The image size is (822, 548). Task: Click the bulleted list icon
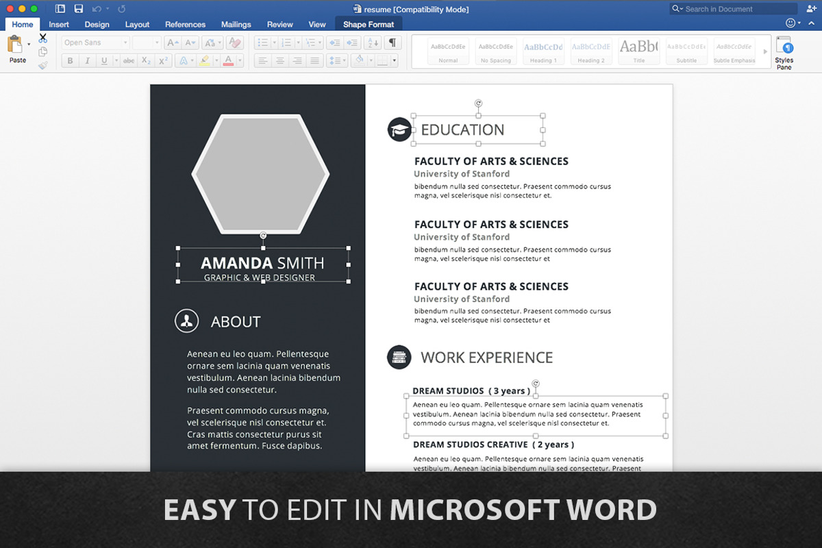262,42
